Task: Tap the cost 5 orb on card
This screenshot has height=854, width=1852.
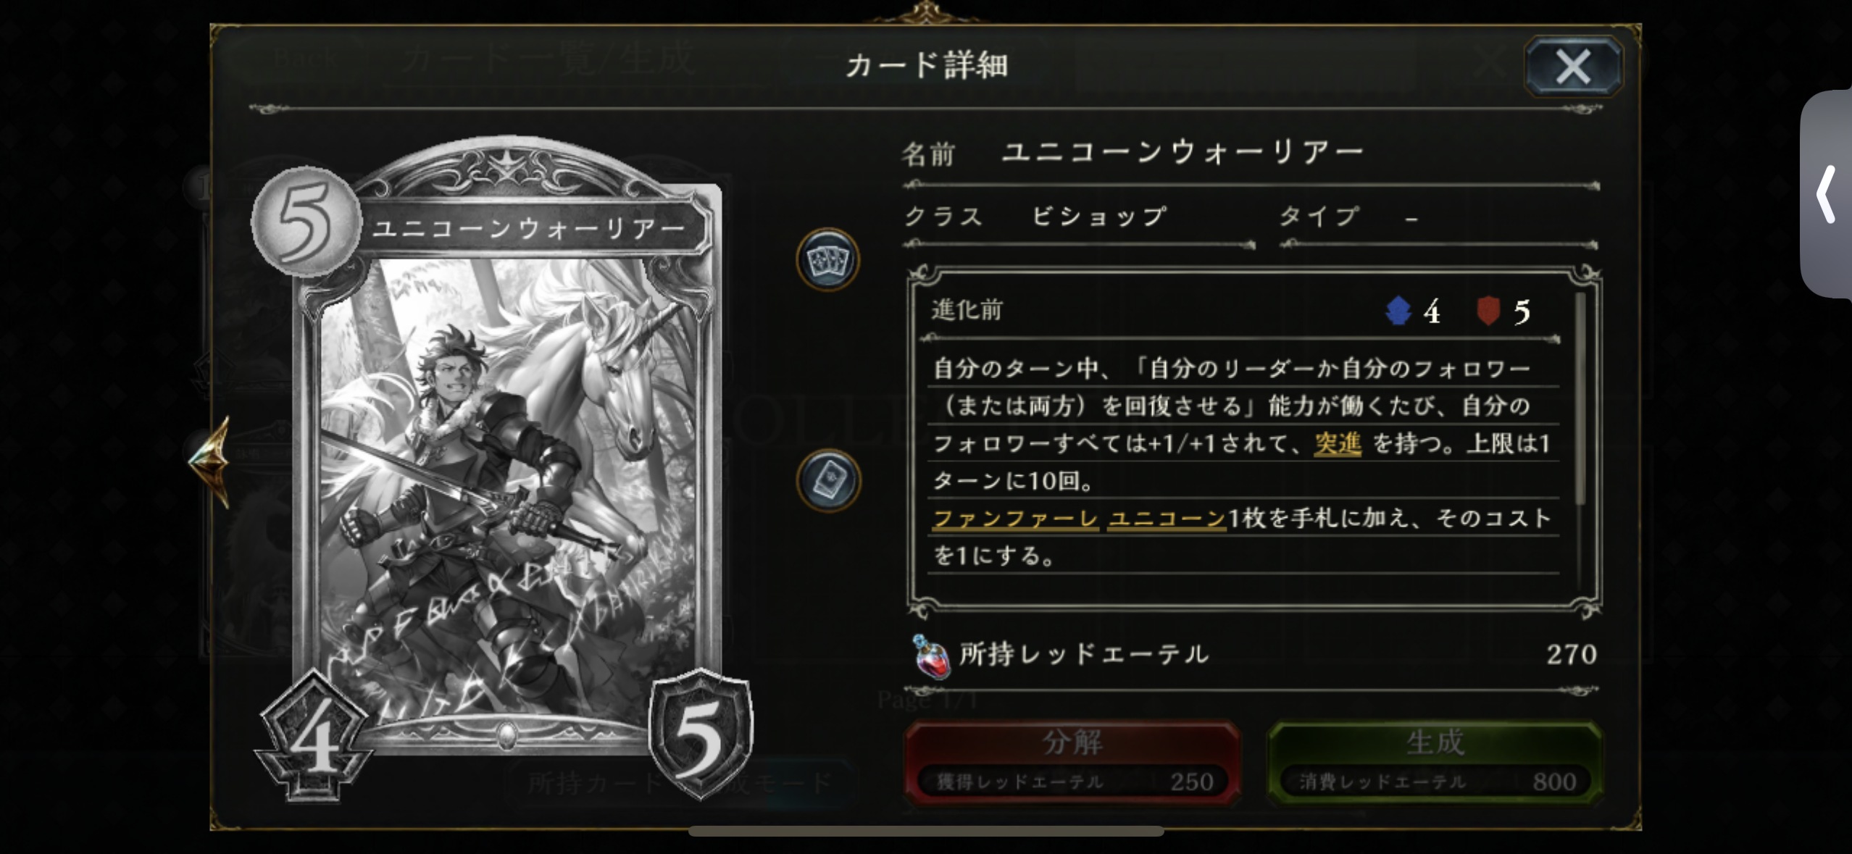Action: click(306, 221)
